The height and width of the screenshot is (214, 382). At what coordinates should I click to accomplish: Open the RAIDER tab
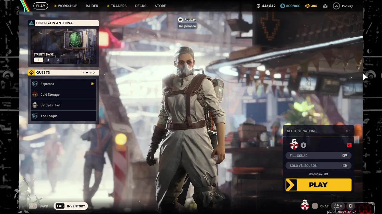pos(92,6)
